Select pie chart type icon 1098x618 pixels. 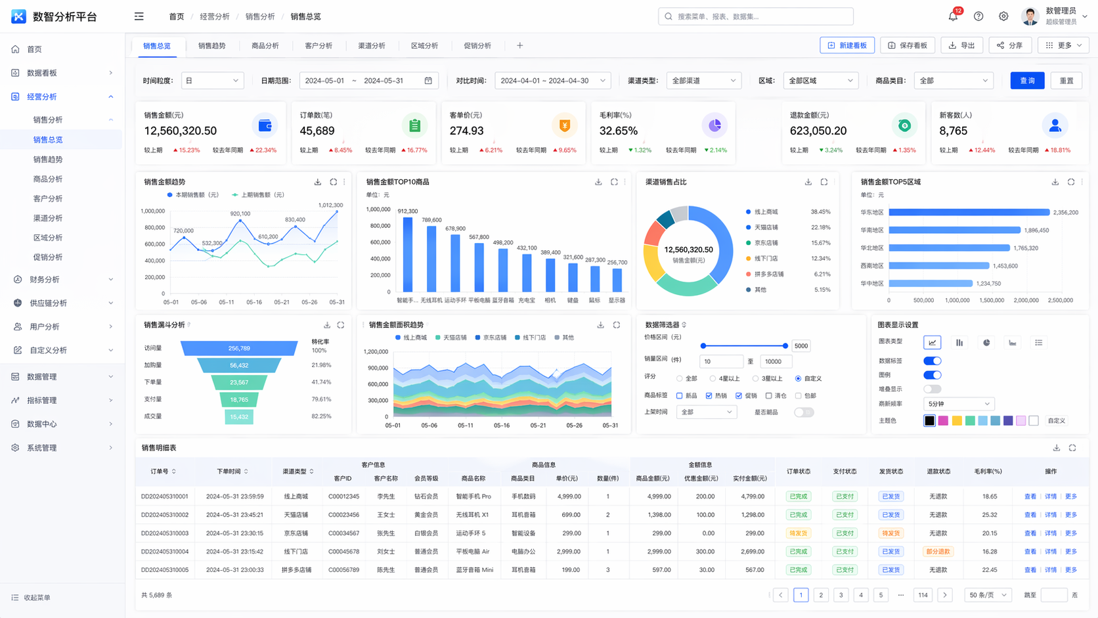pos(986,343)
